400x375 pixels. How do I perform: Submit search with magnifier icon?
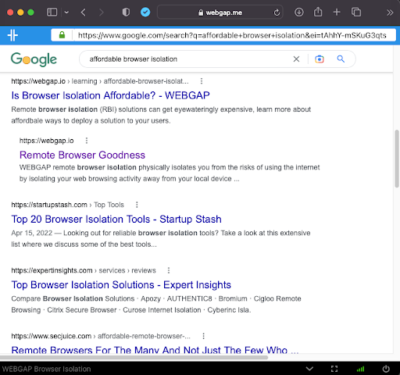tap(341, 59)
